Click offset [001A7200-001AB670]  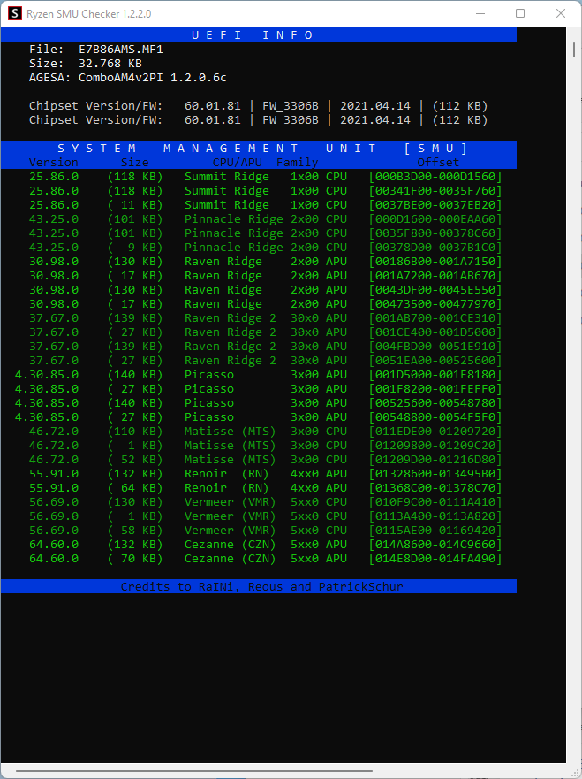(435, 276)
